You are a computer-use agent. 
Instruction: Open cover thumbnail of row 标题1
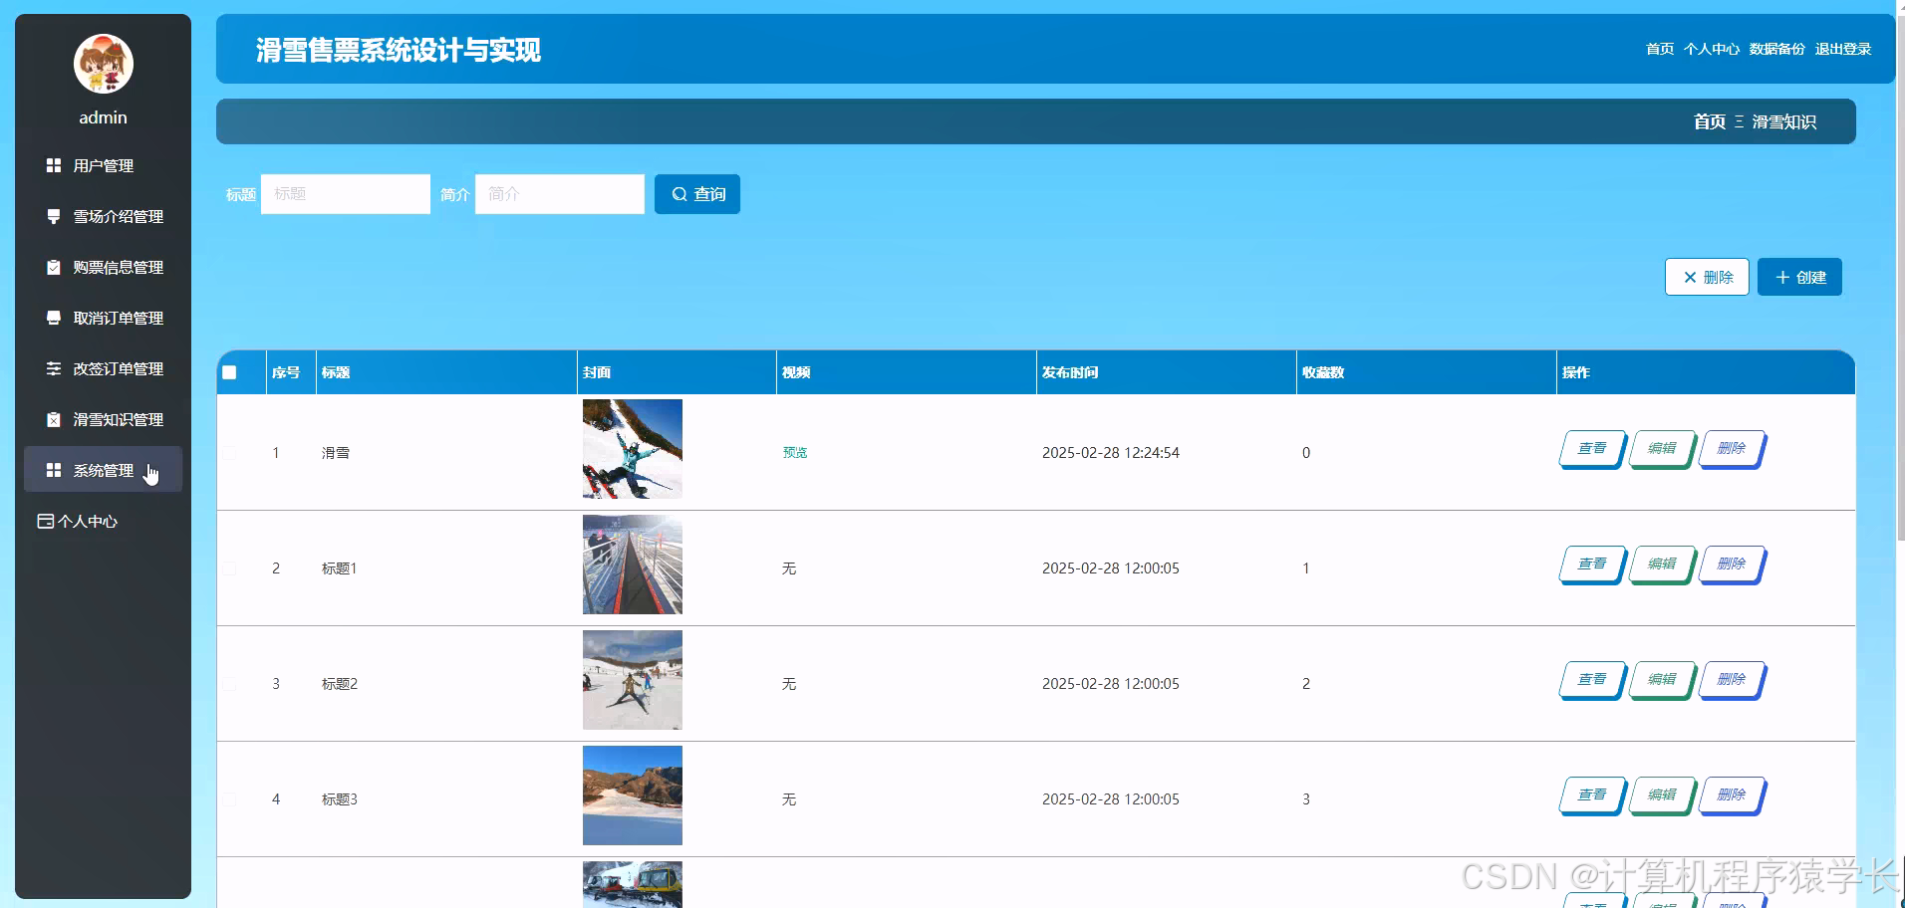coord(633,565)
